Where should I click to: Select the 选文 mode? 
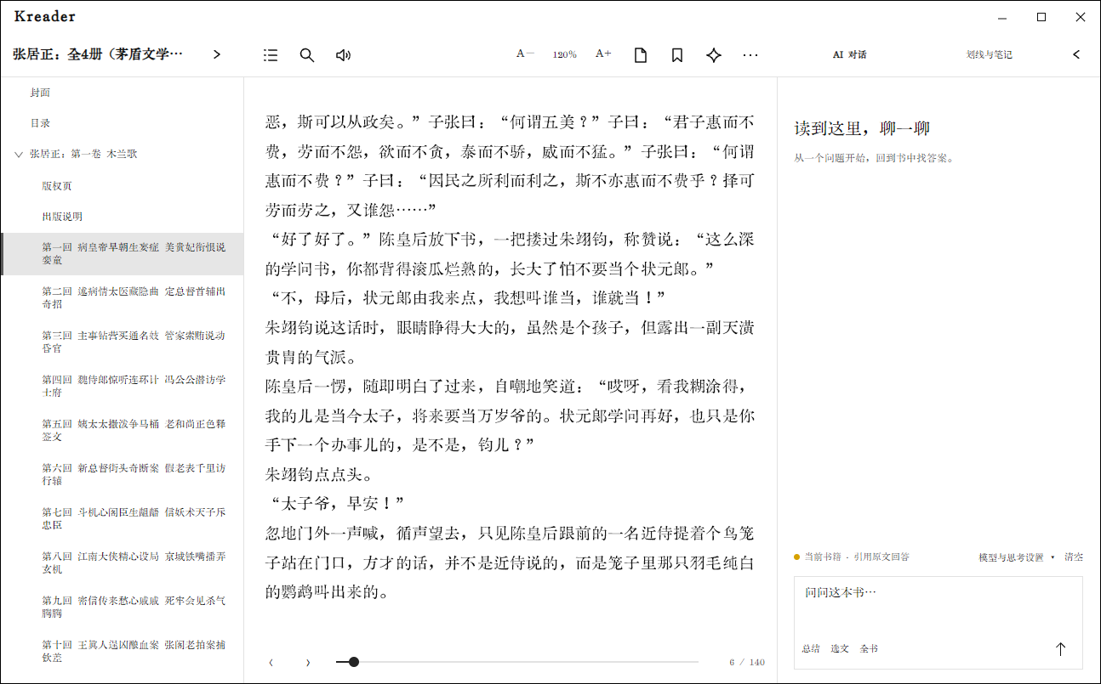pyautogui.click(x=840, y=649)
